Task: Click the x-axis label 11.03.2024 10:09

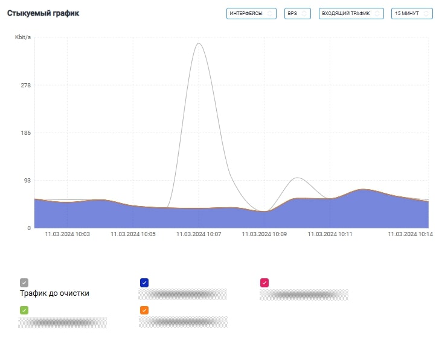Action: pos(264,234)
